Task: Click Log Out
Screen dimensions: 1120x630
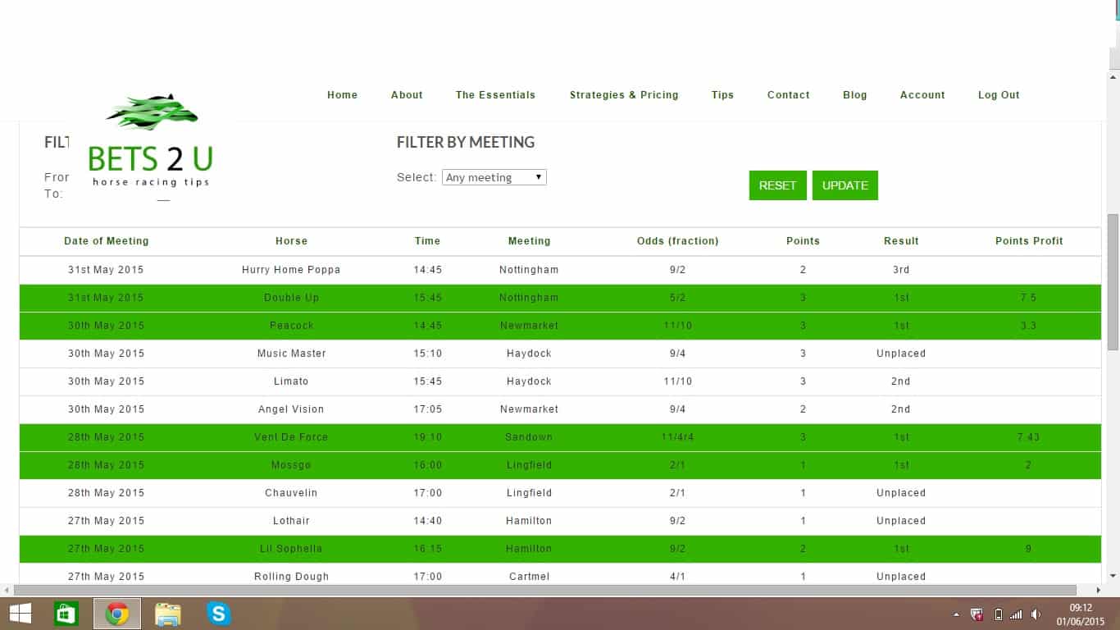Action: pyautogui.click(x=999, y=95)
